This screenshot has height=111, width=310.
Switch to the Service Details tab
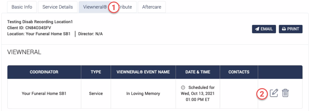pyautogui.click(x=57, y=7)
